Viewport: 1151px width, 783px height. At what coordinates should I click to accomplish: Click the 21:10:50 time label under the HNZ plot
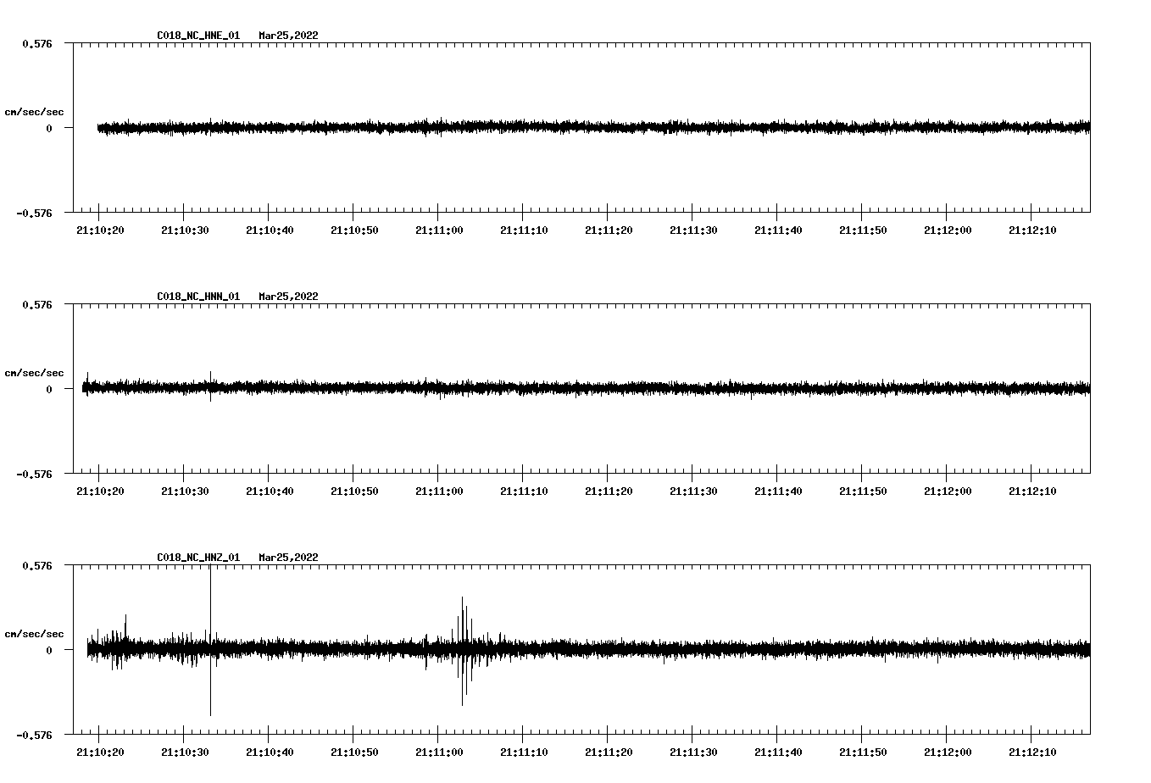(x=354, y=752)
